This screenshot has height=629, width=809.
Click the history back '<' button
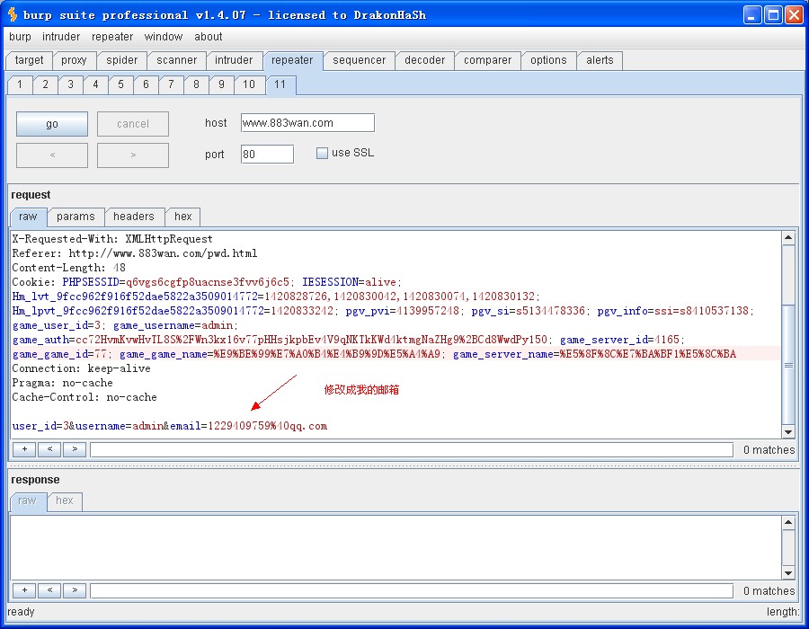pos(52,155)
